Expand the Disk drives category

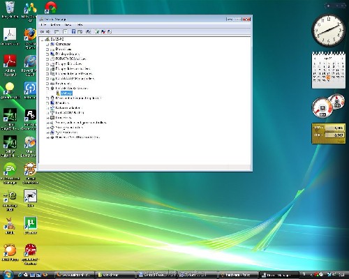tap(47, 50)
